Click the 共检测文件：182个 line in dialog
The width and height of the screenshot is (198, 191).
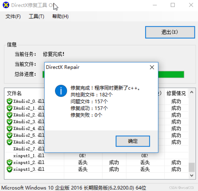pos(92,95)
